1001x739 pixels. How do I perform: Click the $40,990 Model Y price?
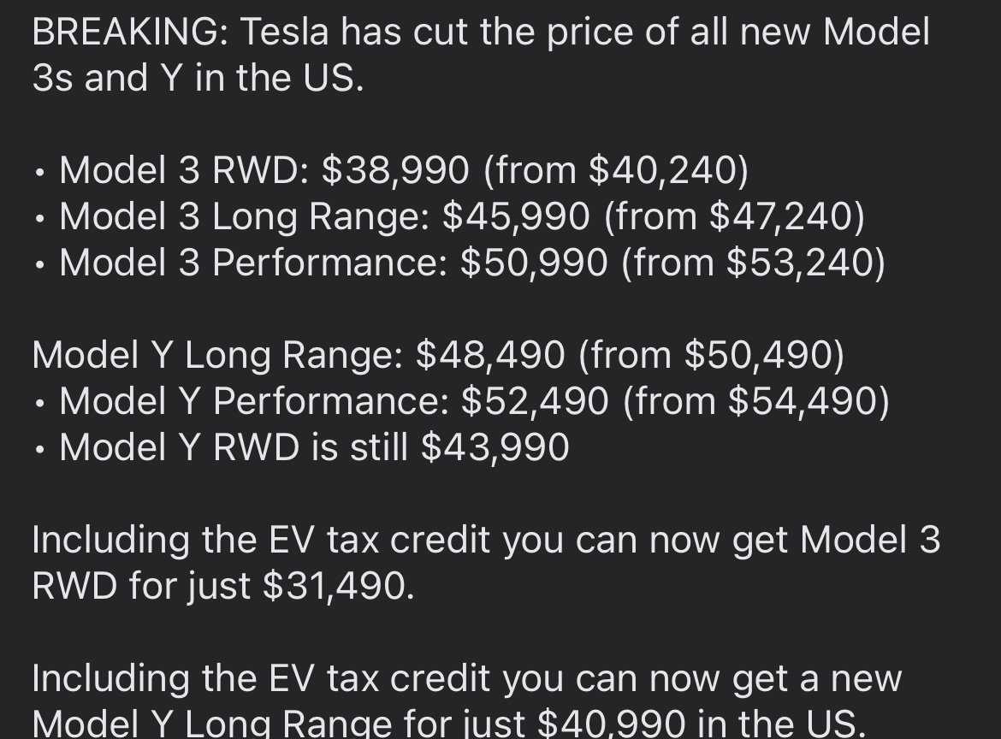point(611,723)
